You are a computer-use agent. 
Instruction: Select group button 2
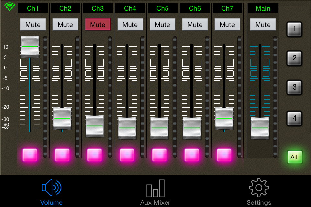tap(294, 58)
